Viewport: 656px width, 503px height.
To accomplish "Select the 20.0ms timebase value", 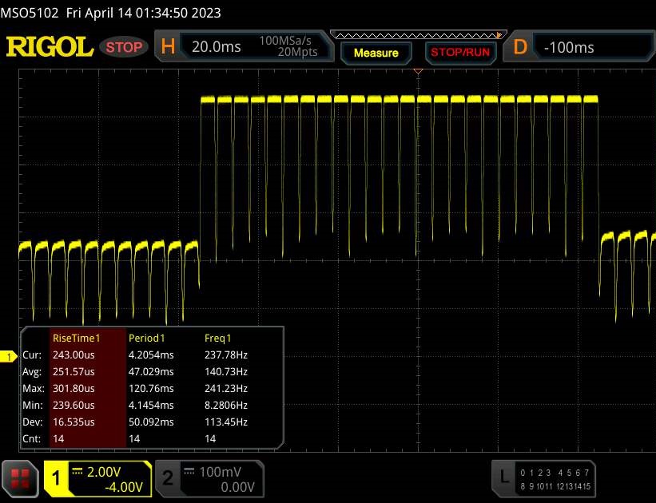I will click(x=217, y=46).
